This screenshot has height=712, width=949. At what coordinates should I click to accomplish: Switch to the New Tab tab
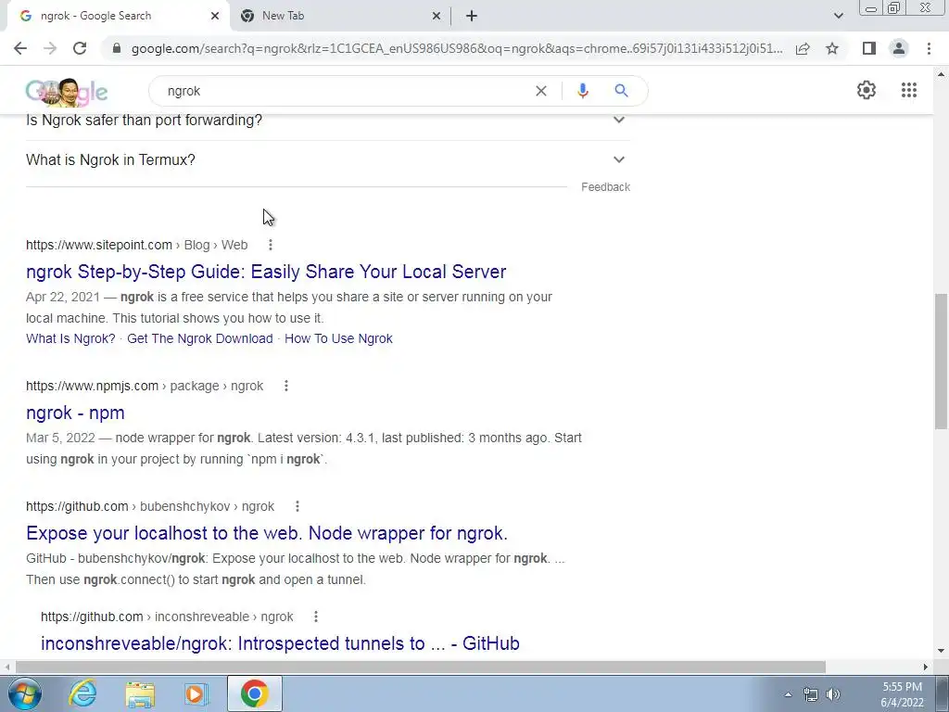[x=339, y=16]
